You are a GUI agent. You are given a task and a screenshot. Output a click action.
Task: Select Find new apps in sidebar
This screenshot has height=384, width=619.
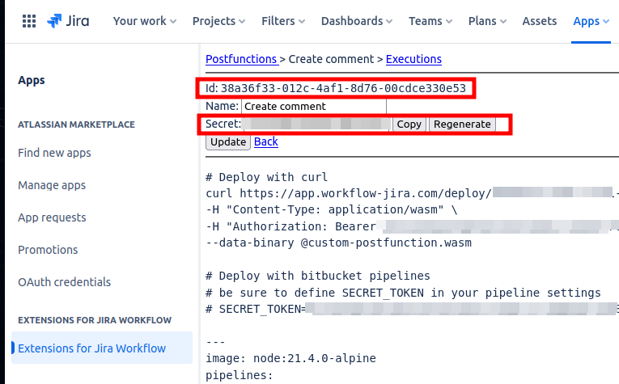point(54,153)
